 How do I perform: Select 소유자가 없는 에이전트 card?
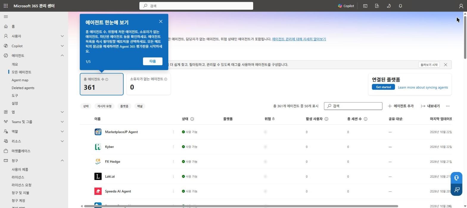tap(149, 84)
